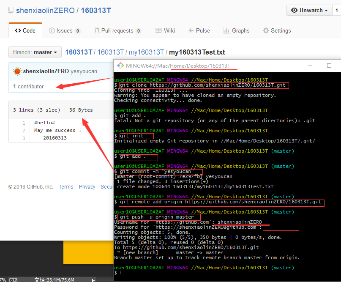The height and width of the screenshot is (282, 341).
Task: Open second 160313T breadcrumb folder
Action: coord(110,52)
